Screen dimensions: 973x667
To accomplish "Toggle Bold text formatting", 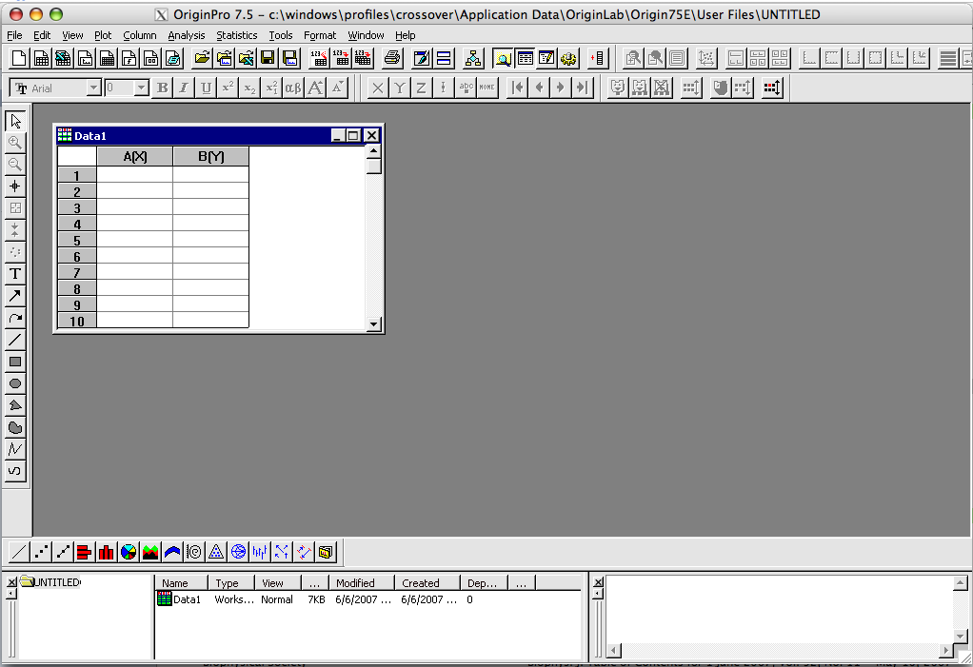I will 162,88.
